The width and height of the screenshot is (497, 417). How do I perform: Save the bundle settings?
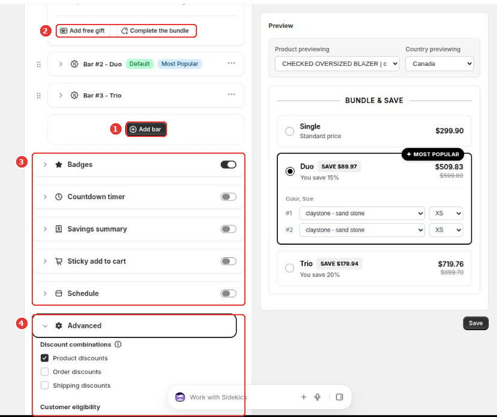[x=475, y=323]
